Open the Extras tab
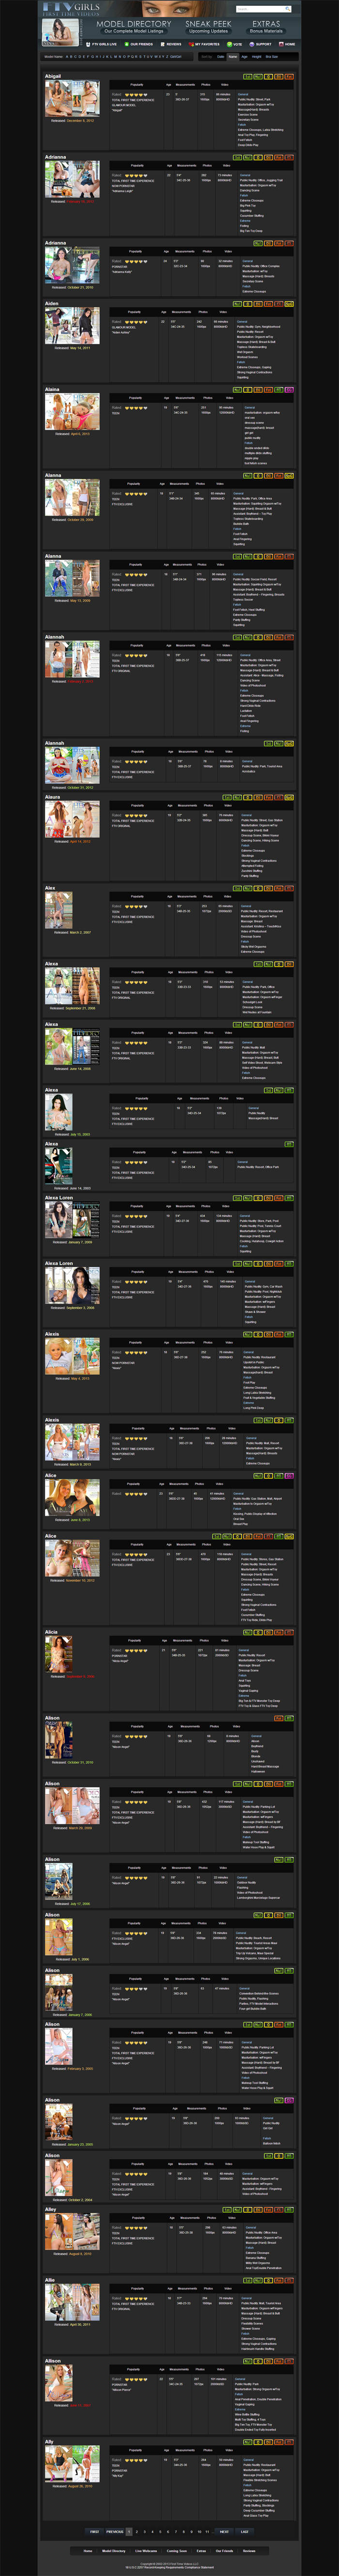This screenshot has width=339, height=2576. pos(266,26)
